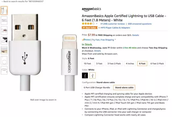Screen dimensions: 172x117
Task: Select the second product thumbnail image
Action: point(4,21)
